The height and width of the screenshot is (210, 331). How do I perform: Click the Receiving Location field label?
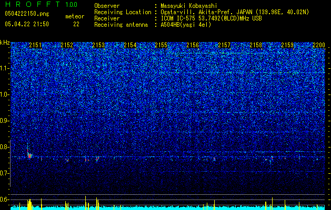tap(123, 12)
